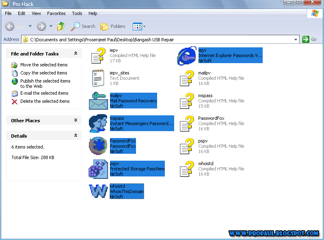The height and width of the screenshot is (240, 324).
Task: Click E-mail the selected items
Action: coord(44,93)
